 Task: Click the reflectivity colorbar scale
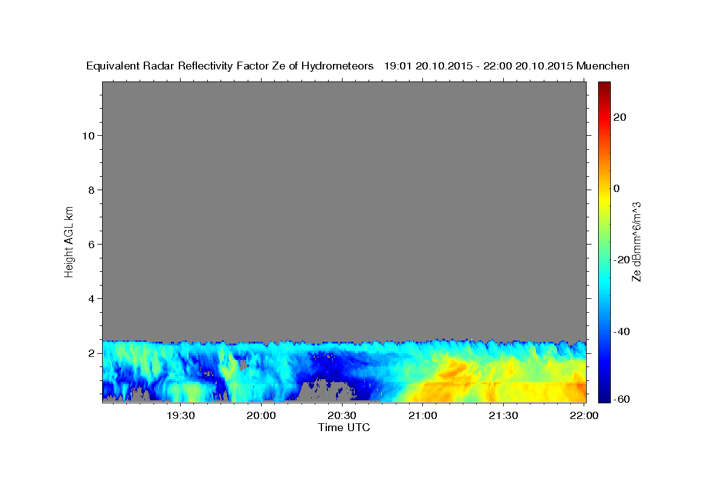pos(604,241)
